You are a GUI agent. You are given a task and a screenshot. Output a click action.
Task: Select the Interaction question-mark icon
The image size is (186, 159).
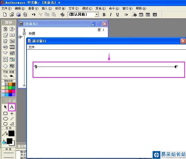pyautogui.click(x=12, y=29)
